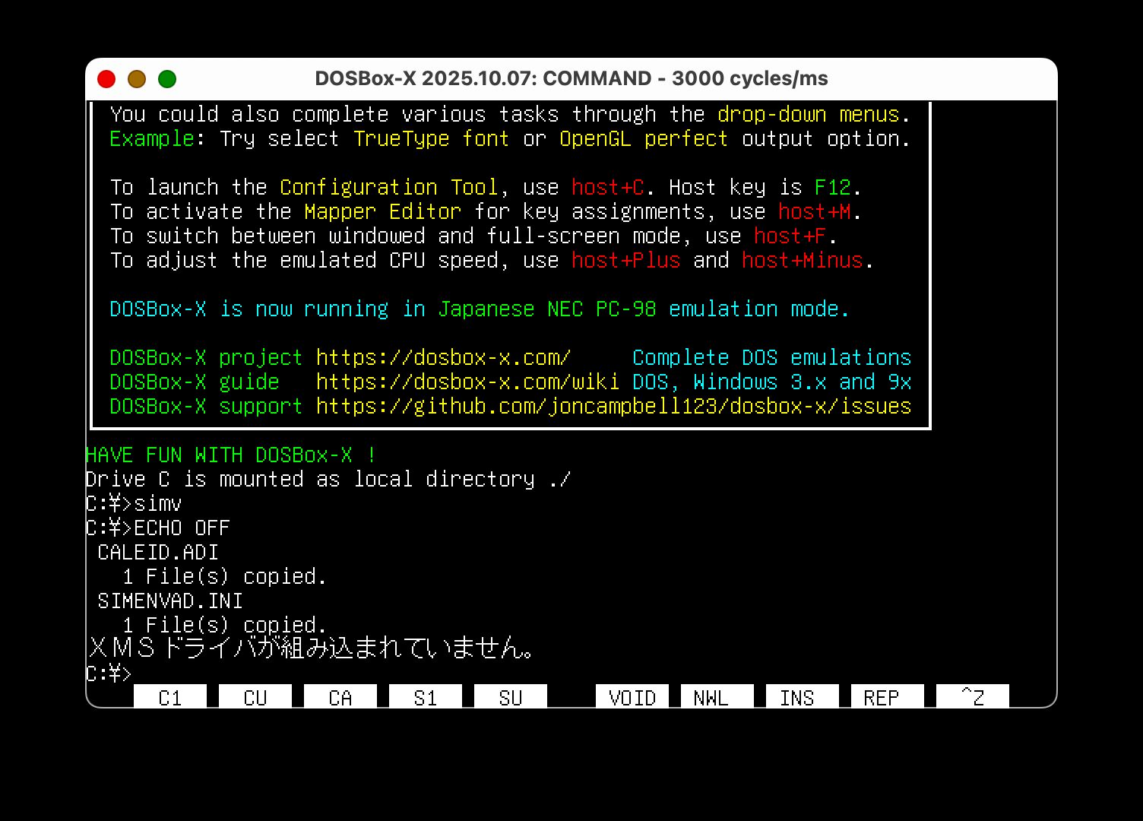Click the XMS driver Japanese message line
Image resolution: width=1143 pixels, height=821 pixels.
[312, 648]
